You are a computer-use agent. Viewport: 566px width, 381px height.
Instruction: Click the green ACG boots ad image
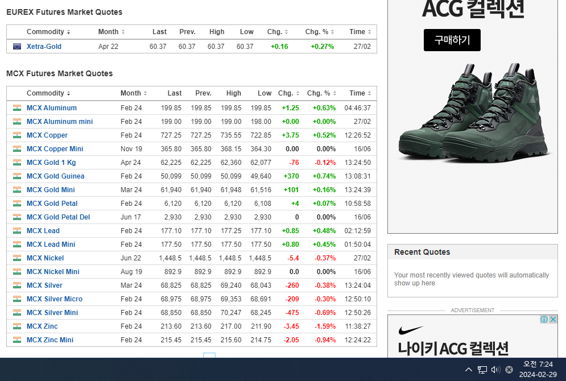point(474,113)
